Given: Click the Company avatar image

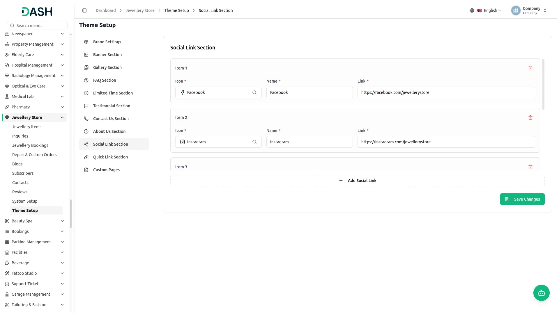Looking at the screenshot, I should coord(516,10).
